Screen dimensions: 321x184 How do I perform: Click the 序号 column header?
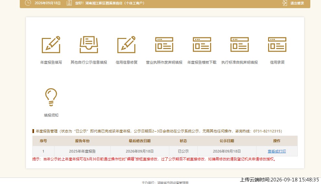(43, 141)
